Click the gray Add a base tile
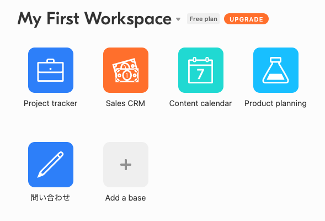The height and width of the screenshot is (221, 325). click(x=126, y=165)
